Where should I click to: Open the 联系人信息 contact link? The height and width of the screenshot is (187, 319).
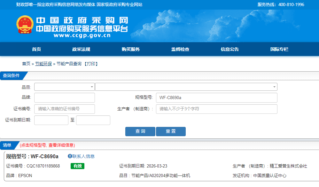(x=83, y=156)
